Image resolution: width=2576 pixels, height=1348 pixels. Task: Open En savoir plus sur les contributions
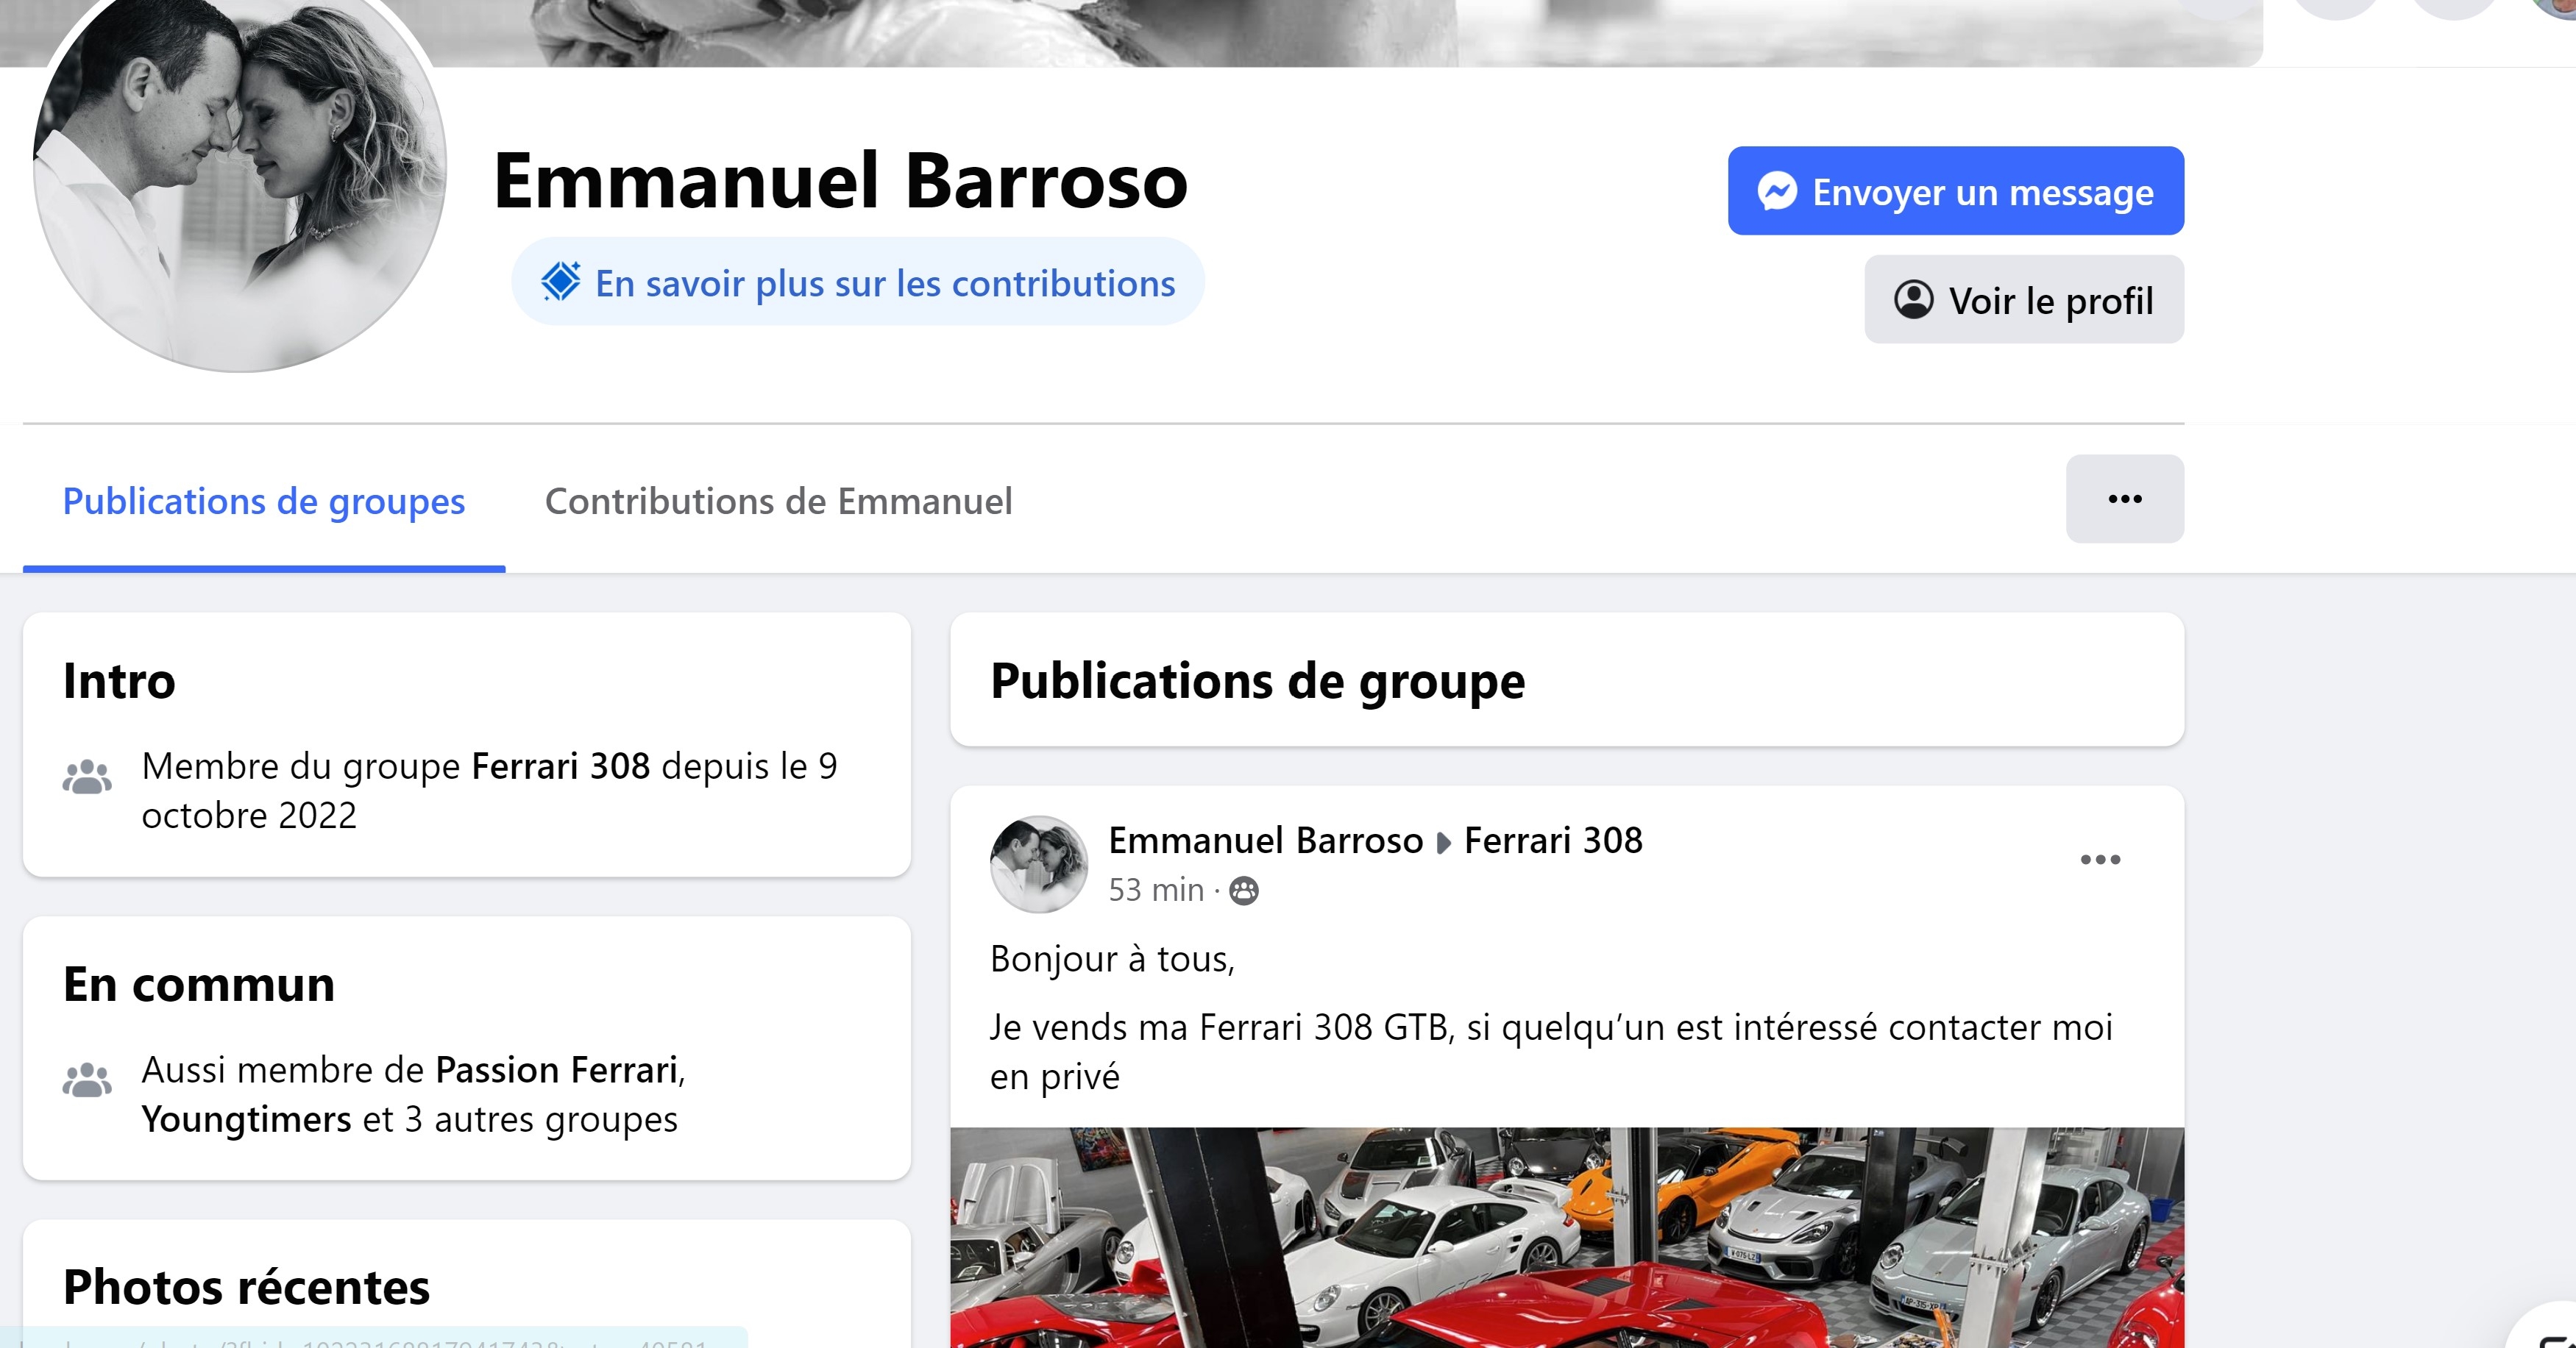pos(858,282)
